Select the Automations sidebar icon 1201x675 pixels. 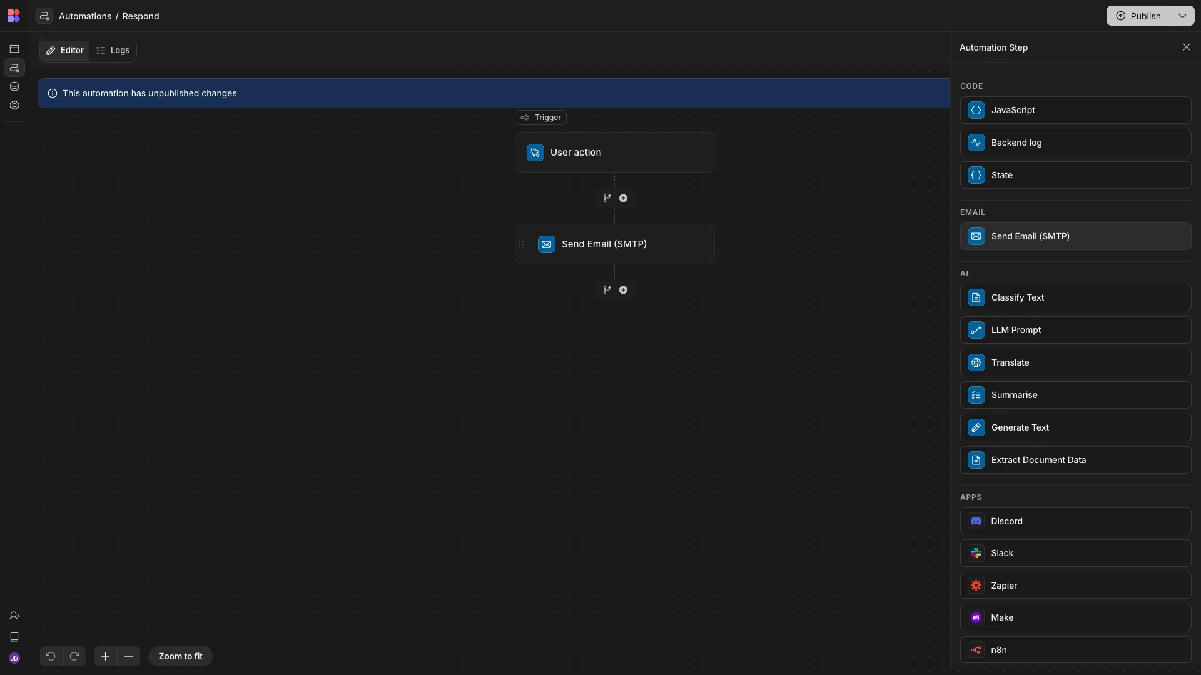(14, 67)
